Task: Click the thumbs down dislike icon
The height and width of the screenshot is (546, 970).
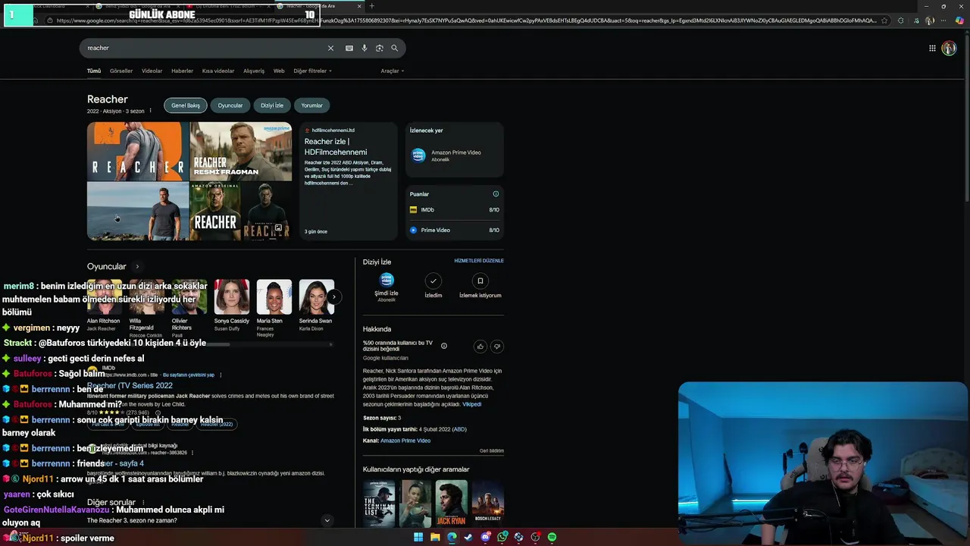Action: [x=497, y=347]
